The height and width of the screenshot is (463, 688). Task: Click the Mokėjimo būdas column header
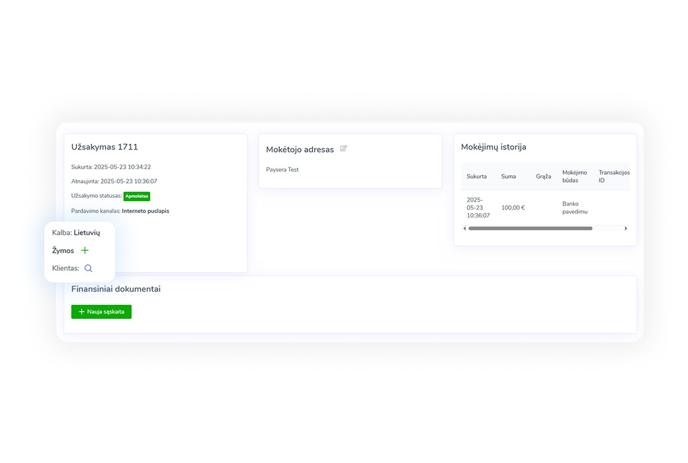click(574, 177)
